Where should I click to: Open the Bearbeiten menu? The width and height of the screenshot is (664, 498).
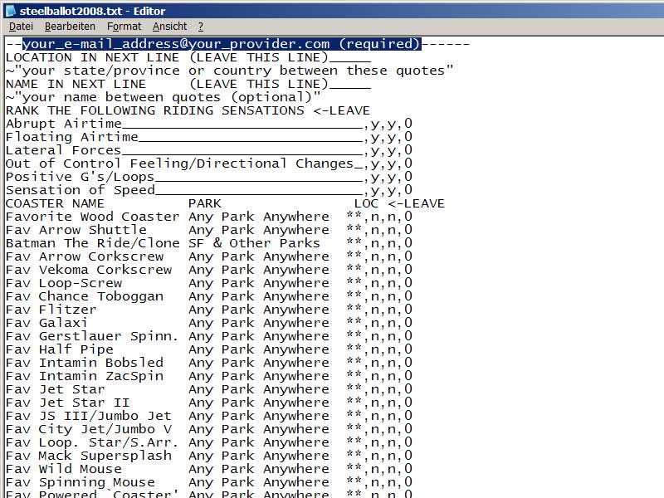70,27
